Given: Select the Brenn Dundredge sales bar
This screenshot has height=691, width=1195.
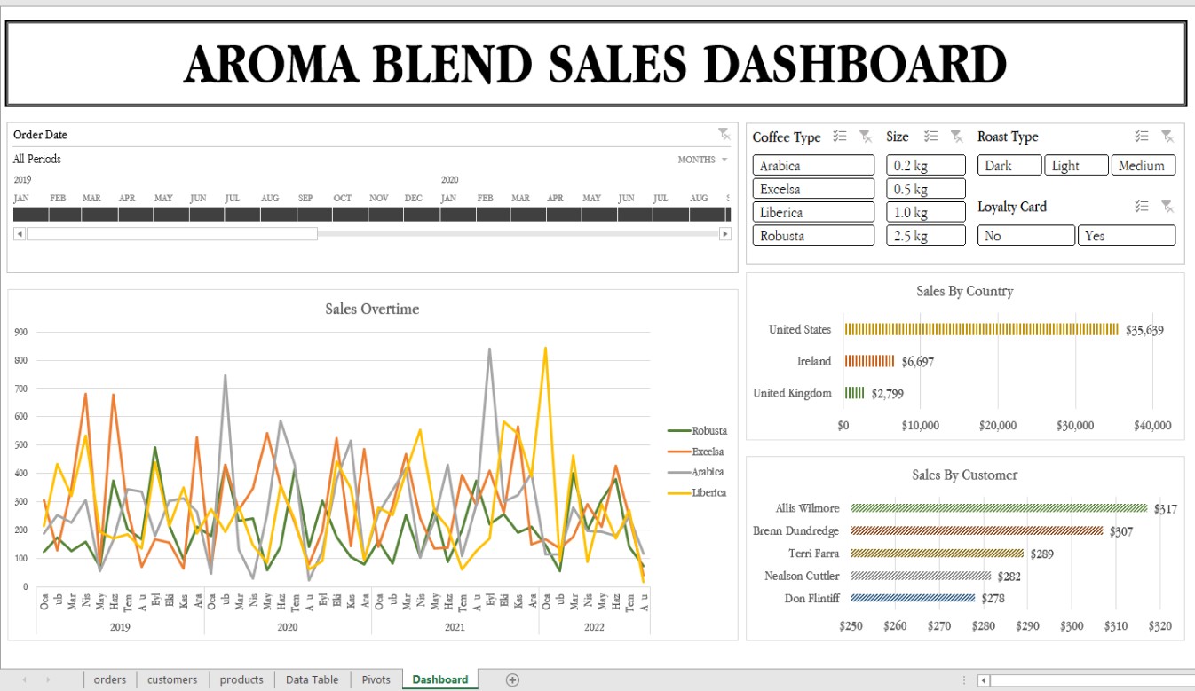Looking at the screenshot, I should pos(977,531).
